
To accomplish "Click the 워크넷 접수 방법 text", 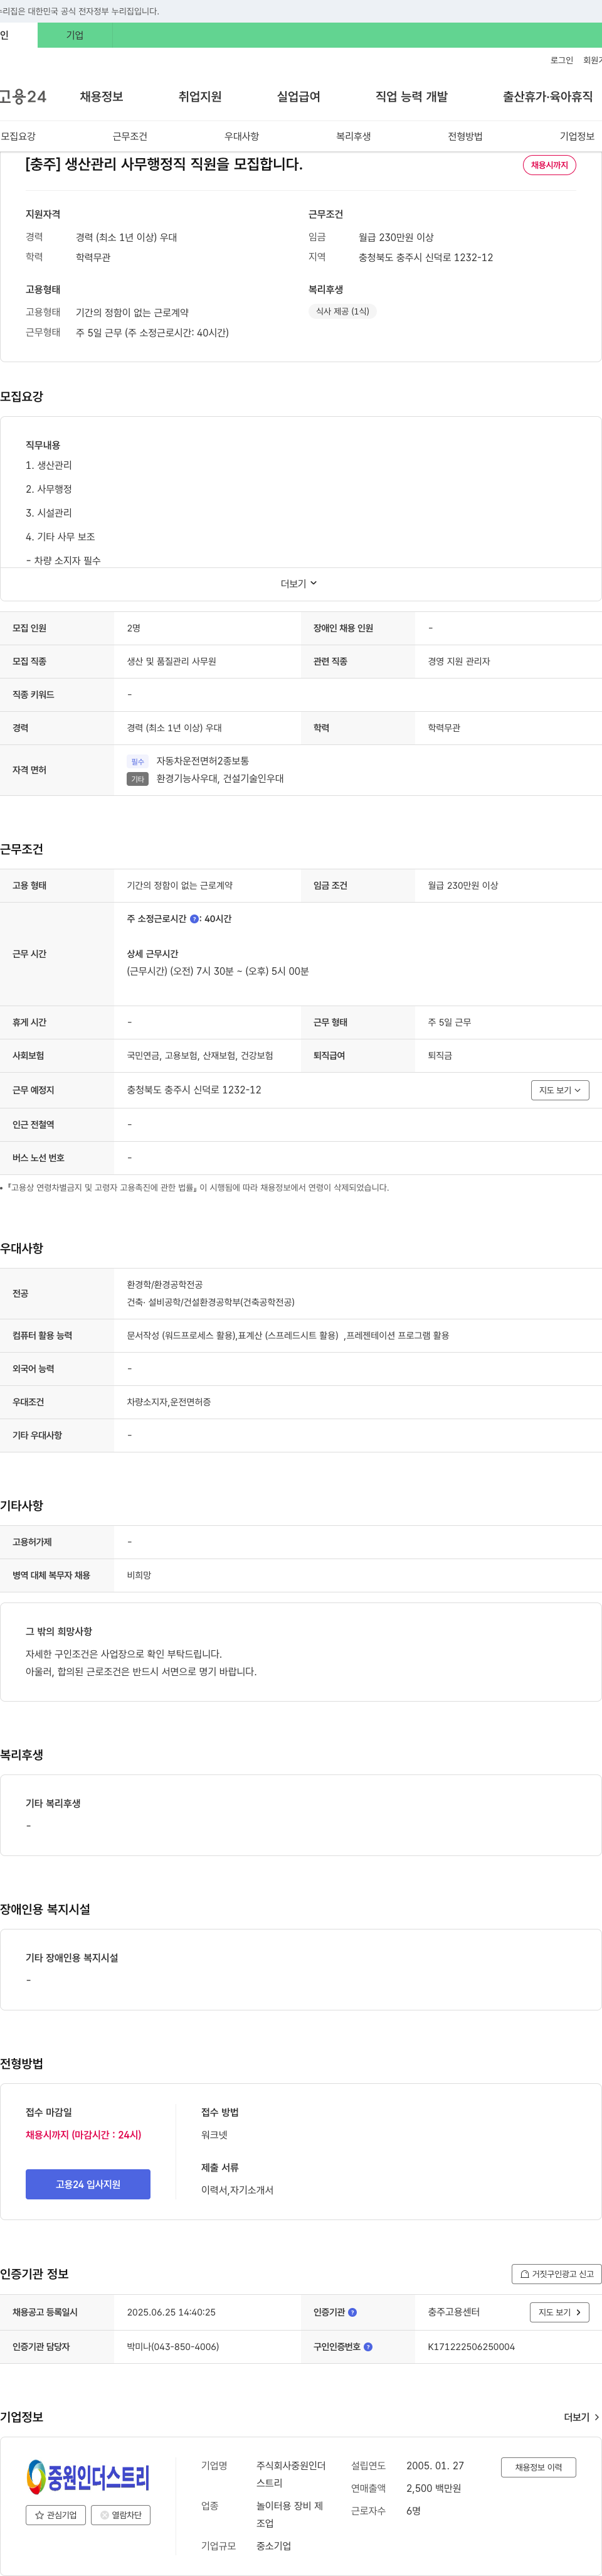I will (x=214, y=2134).
